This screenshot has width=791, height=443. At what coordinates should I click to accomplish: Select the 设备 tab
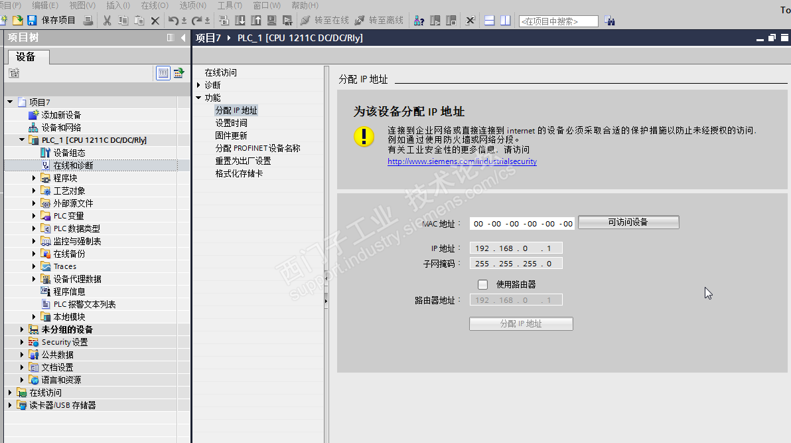click(29, 56)
